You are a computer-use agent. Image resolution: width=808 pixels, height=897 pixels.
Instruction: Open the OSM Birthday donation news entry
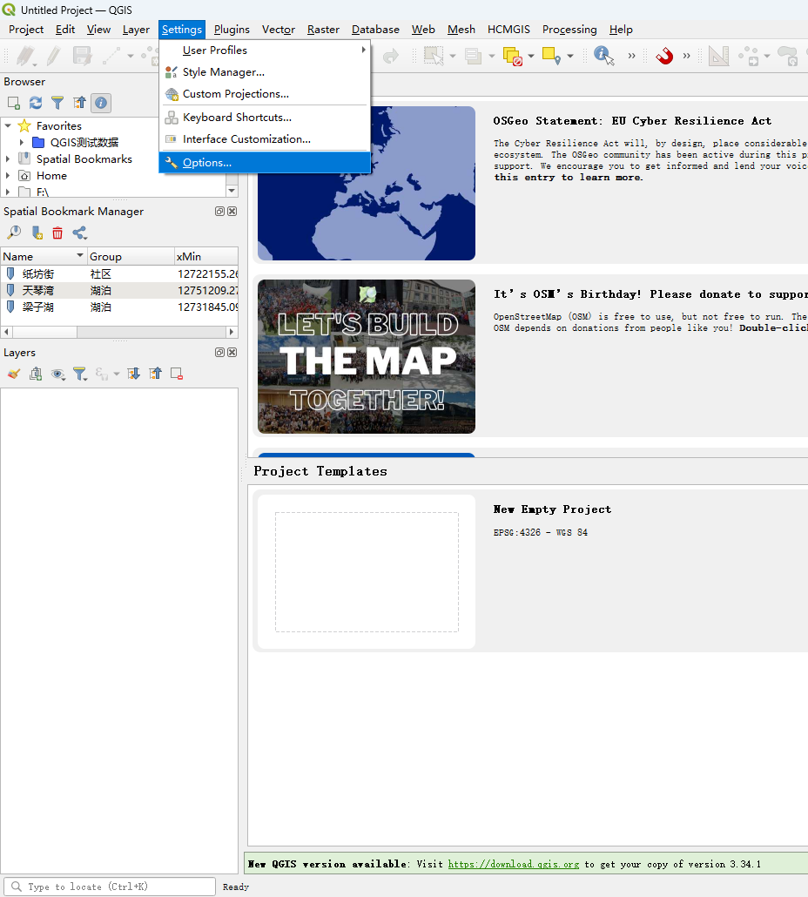coord(650,294)
